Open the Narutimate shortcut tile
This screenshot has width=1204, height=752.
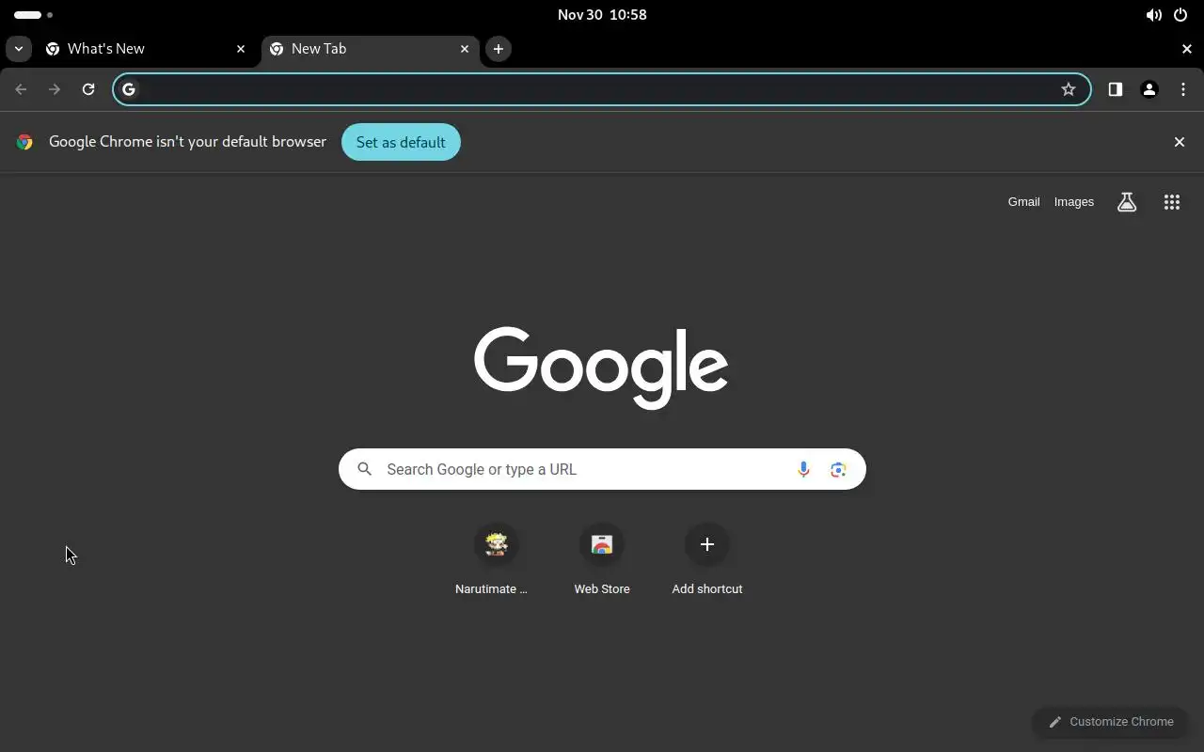497,560
